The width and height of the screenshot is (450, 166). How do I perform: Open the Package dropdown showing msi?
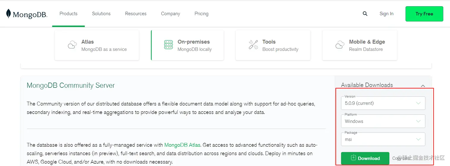(x=383, y=139)
